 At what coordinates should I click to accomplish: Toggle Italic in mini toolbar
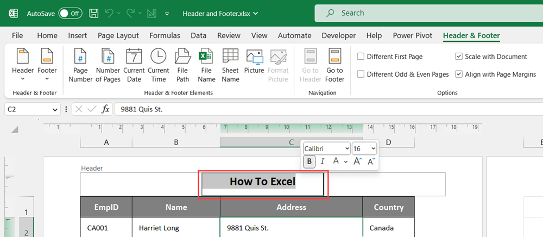pos(323,161)
